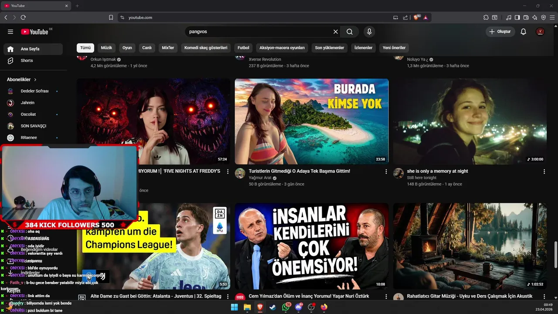The width and height of the screenshot is (558, 314).
Task: Open the YouTube hamburger guide menu
Action: 10,32
